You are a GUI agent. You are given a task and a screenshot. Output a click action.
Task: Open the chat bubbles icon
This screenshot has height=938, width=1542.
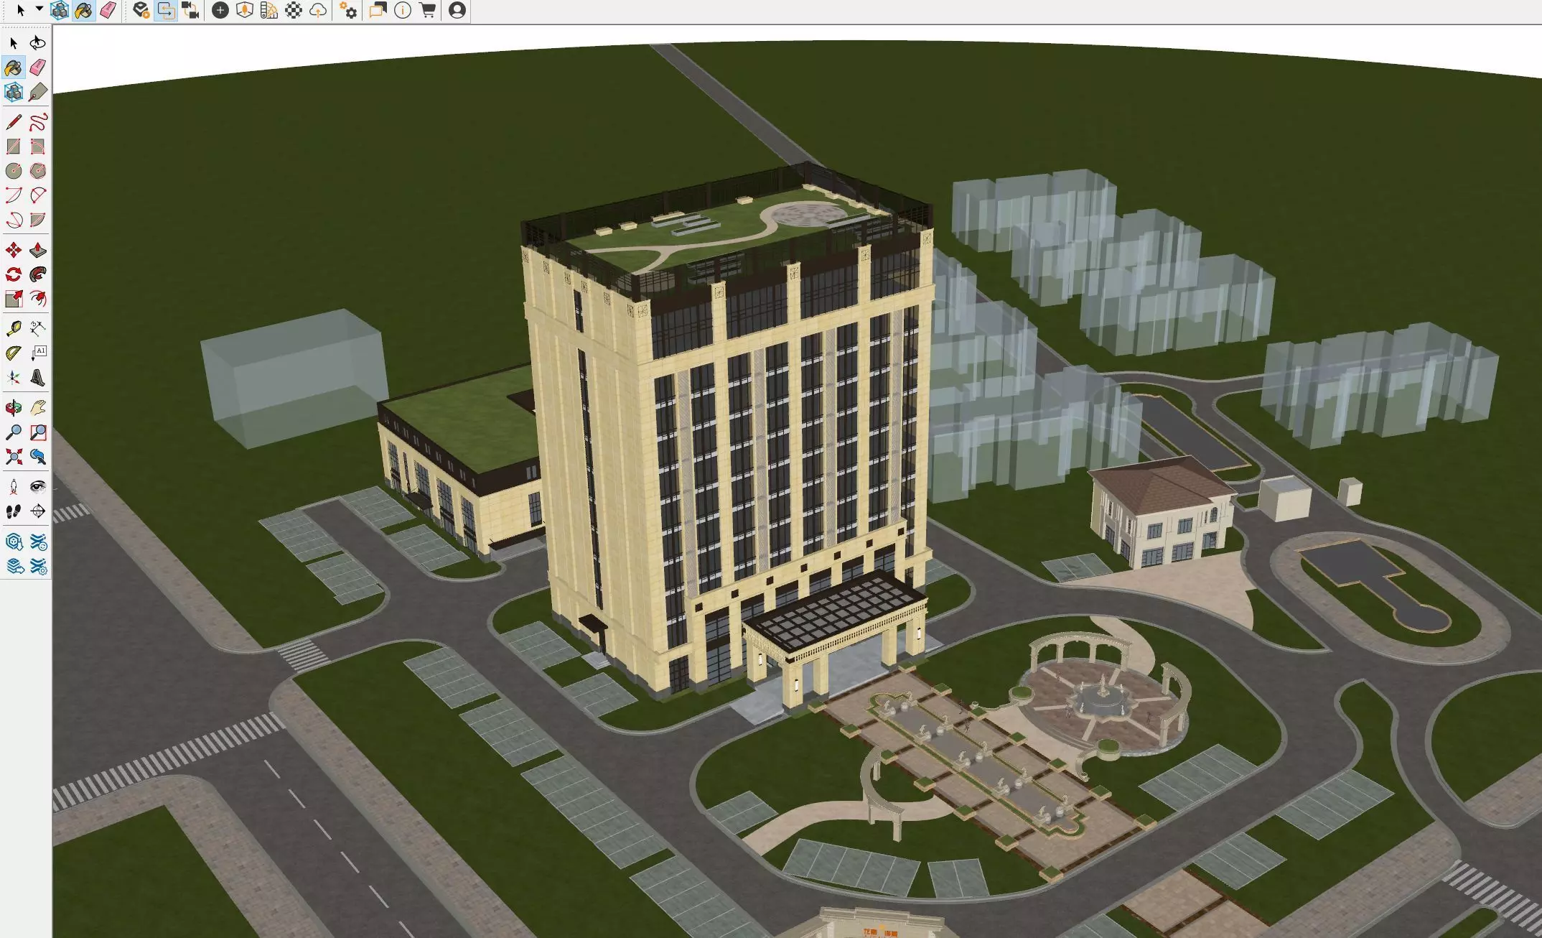pyautogui.click(x=378, y=10)
